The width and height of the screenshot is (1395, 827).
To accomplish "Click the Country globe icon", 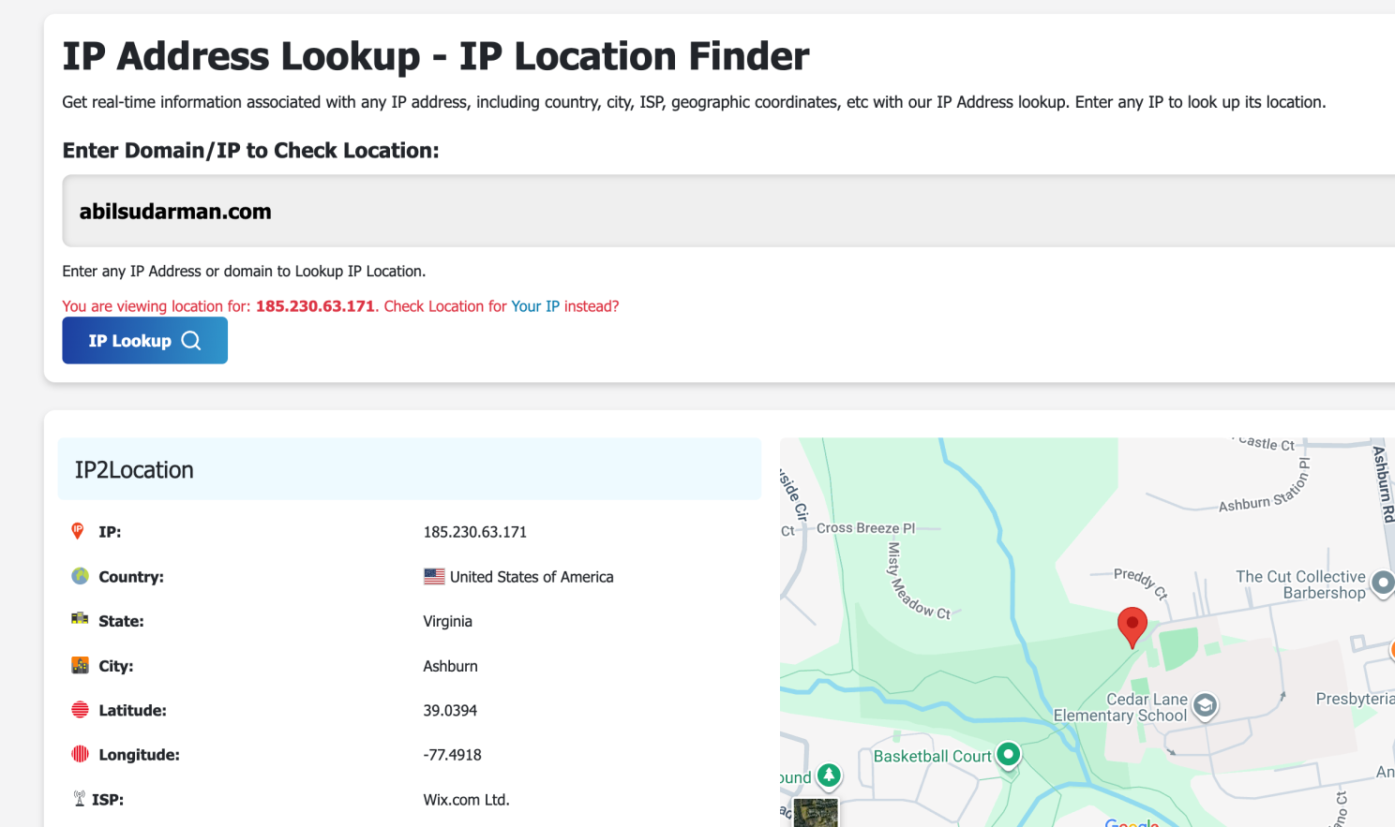I will (80, 576).
